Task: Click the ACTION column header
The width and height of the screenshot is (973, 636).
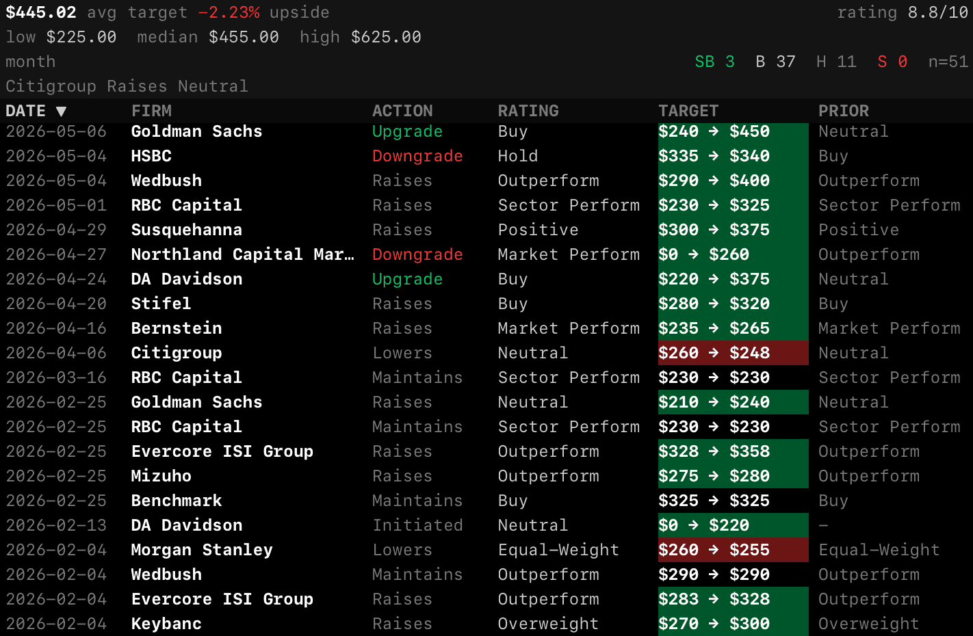Action: [402, 111]
